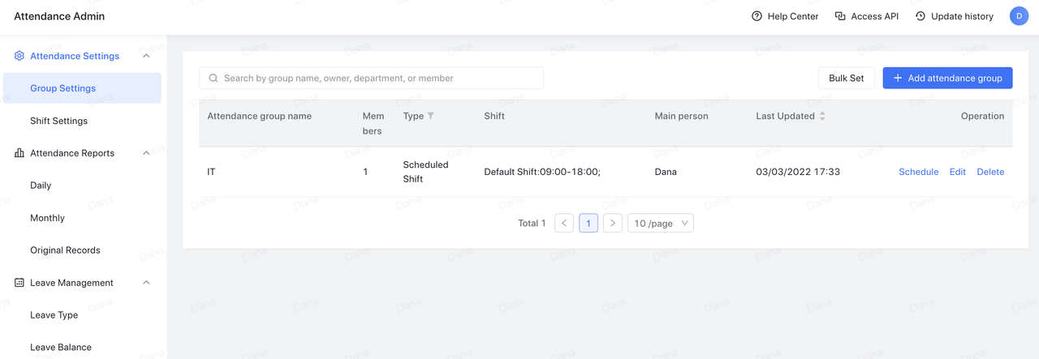Click the Help Center question mark icon

[757, 16]
